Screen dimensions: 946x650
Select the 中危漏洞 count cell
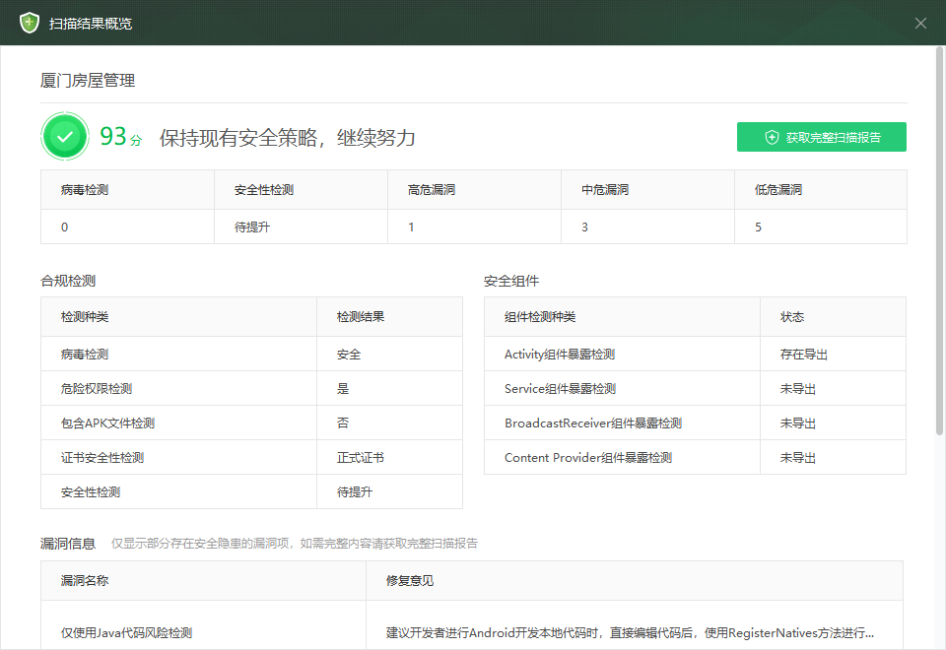(585, 227)
